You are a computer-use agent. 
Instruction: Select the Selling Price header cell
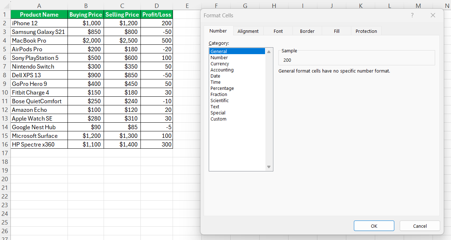tap(122, 14)
